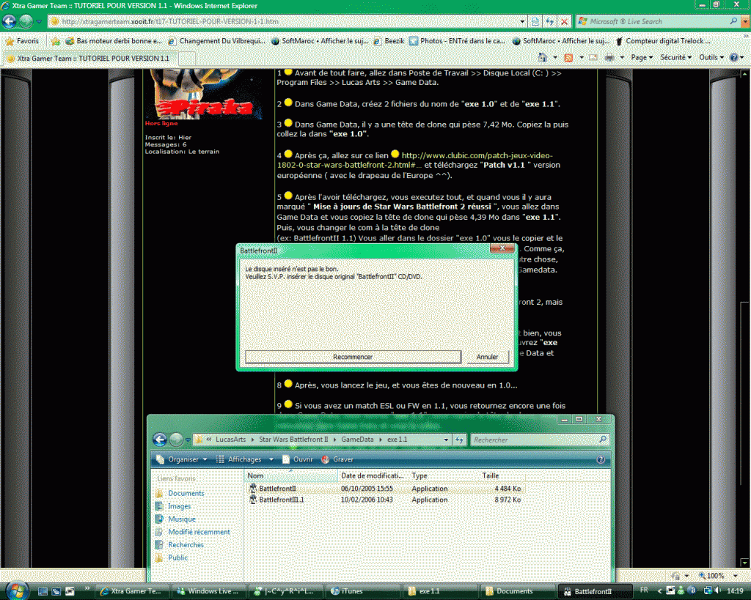This screenshot has height=600, width=751.
Task: Open Modifié récemment in Liens favoris
Action: click(x=193, y=532)
